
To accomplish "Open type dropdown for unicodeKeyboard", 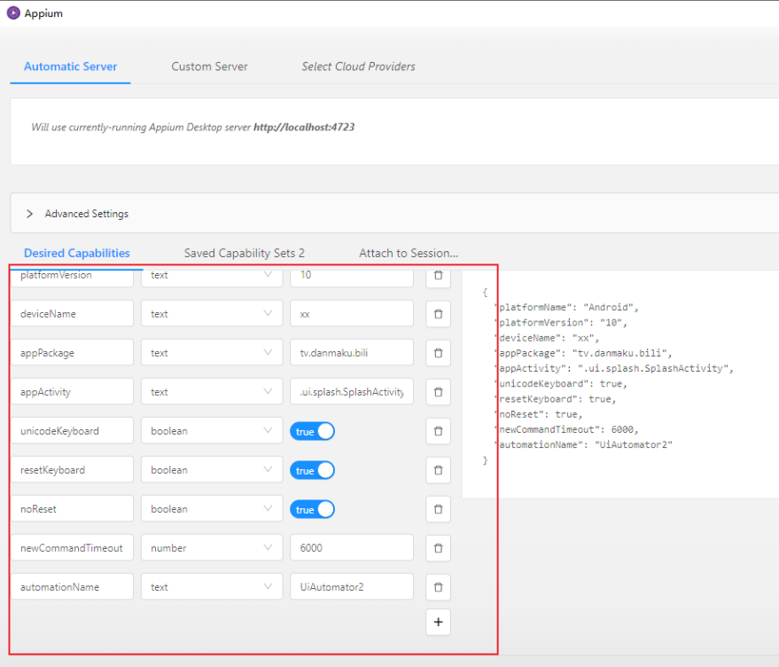I will [212, 431].
